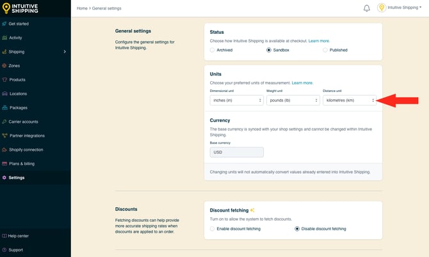Expand the Shipping sidebar submenu
The image size is (429, 257).
(x=65, y=52)
